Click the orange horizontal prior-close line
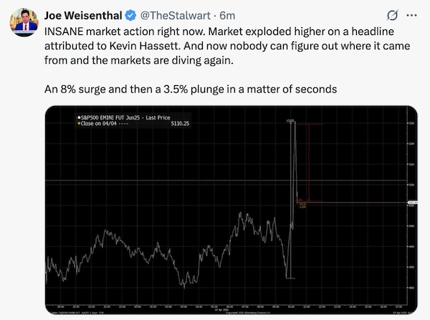The height and width of the screenshot is (320, 430). [x=226, y=180]
